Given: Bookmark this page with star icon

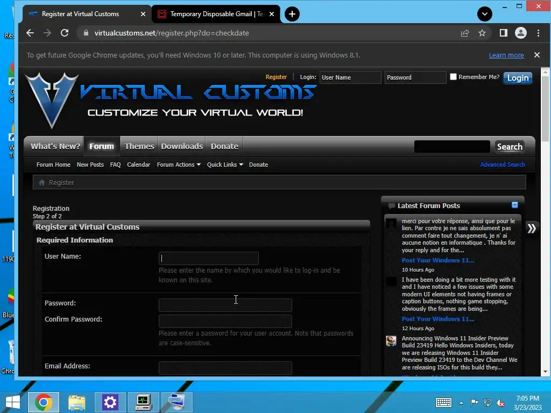Looking at the screenshot, I should pos(482,33).
